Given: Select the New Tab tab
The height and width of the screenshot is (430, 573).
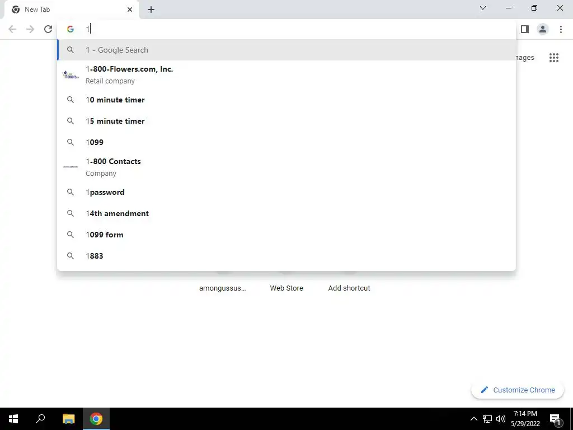Looking at the screenshot, I should [x=71, y=10].
